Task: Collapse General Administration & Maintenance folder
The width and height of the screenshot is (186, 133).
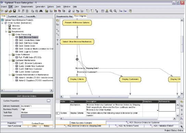Action: point(10,75)
